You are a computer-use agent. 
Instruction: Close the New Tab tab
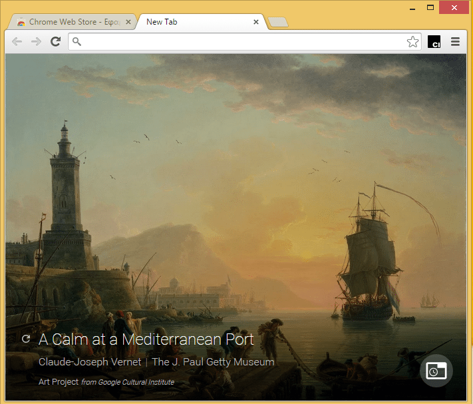[256, 22]
